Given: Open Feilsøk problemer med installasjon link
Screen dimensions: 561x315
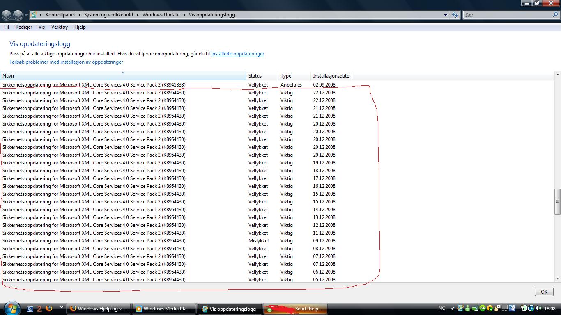Looking at the screenshot, I should point(66,62).
